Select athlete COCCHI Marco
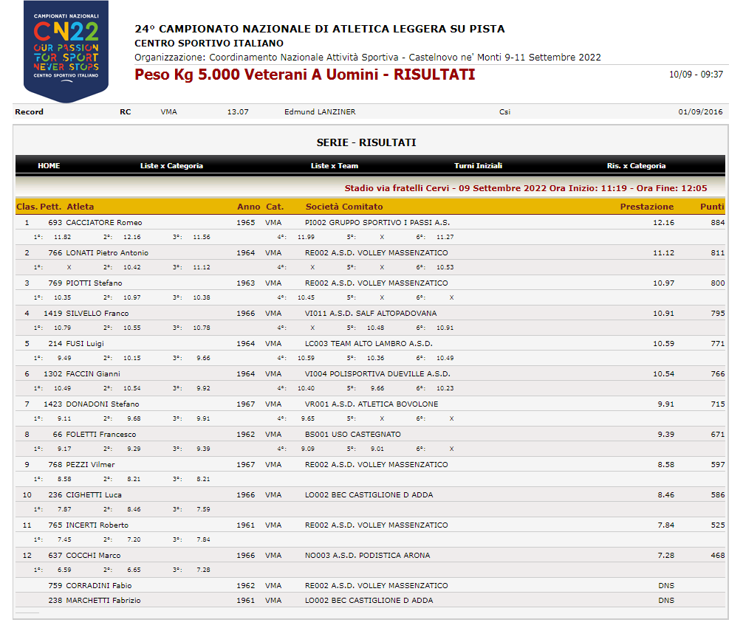The height and width of the screenshot is (628, 743). click(93, 556)
